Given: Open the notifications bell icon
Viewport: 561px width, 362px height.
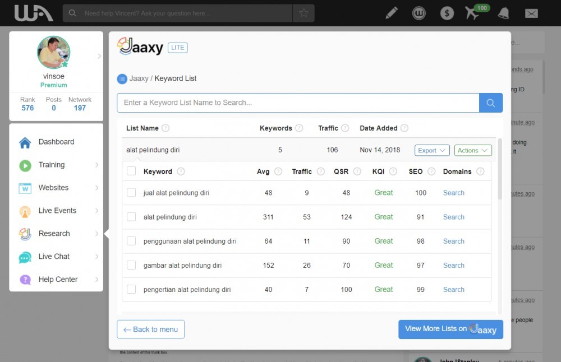Looking at the screenshot, I should click(503, 13).
